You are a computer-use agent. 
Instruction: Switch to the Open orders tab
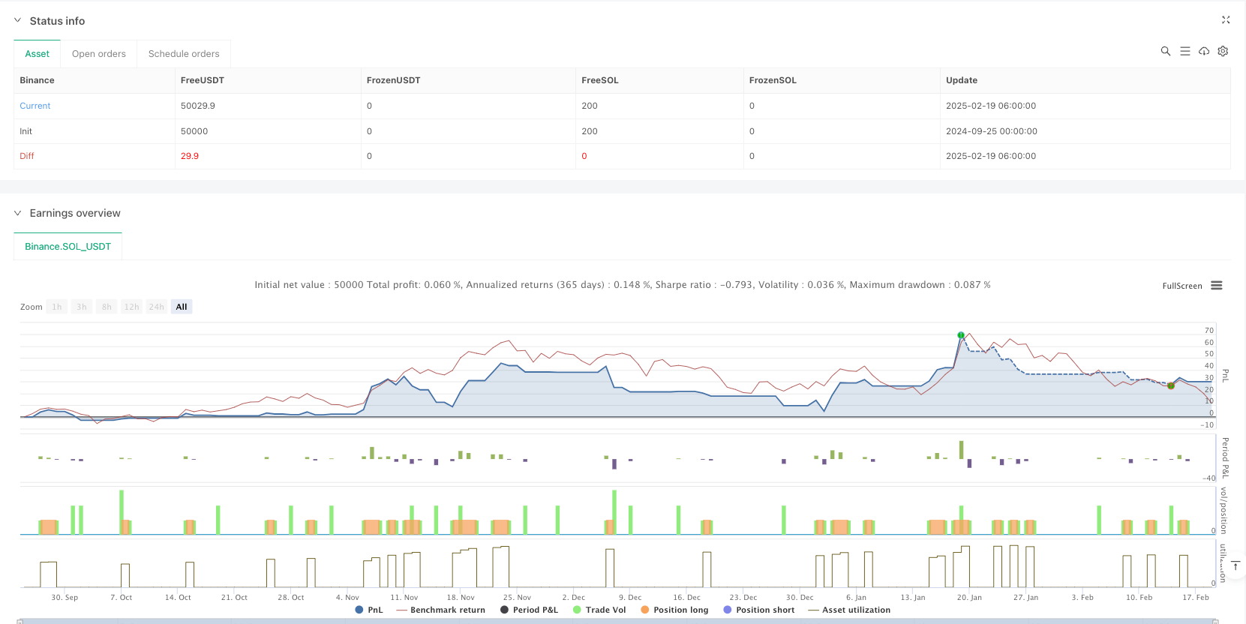point(99,54)
